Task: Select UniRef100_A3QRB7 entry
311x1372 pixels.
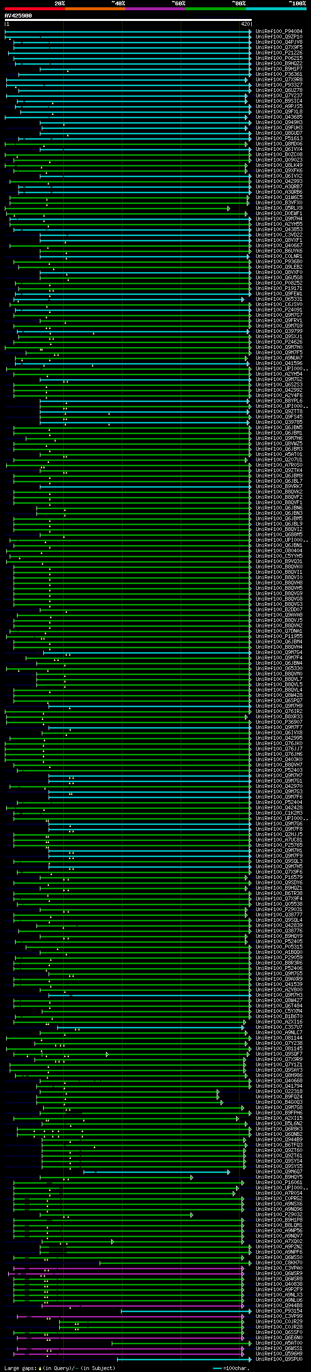Action: [278, 186]
